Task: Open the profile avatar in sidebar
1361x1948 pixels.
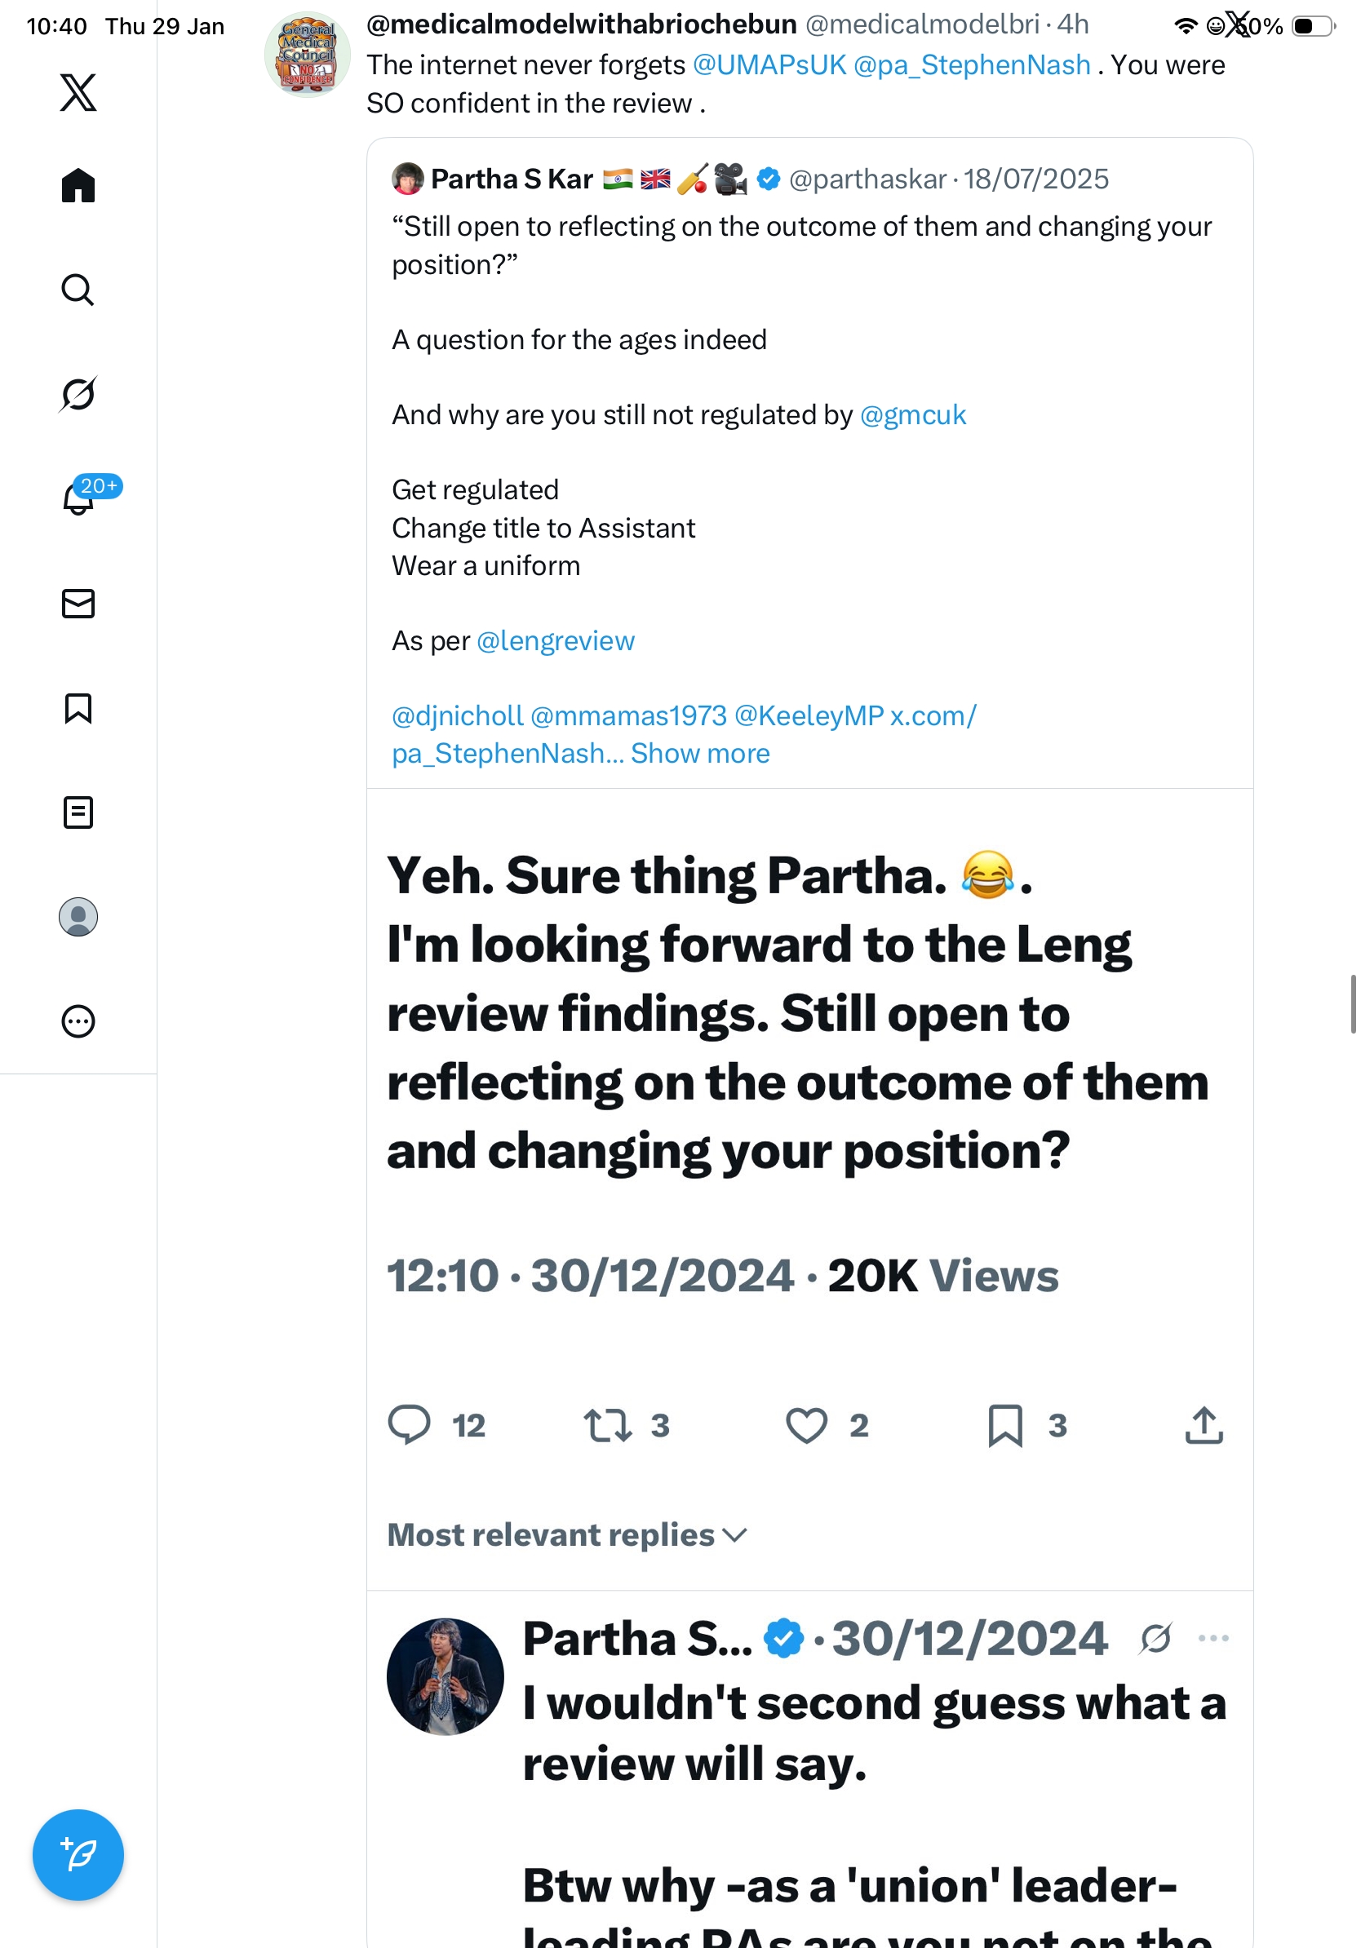Action: (x=78, y=916)
